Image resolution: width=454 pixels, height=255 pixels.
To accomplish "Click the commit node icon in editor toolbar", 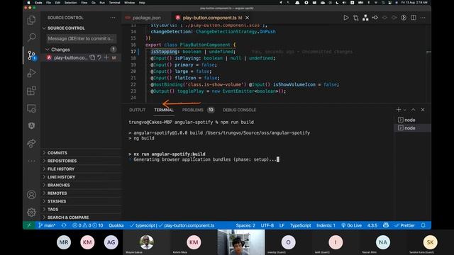I will click(x=375, y=18).
